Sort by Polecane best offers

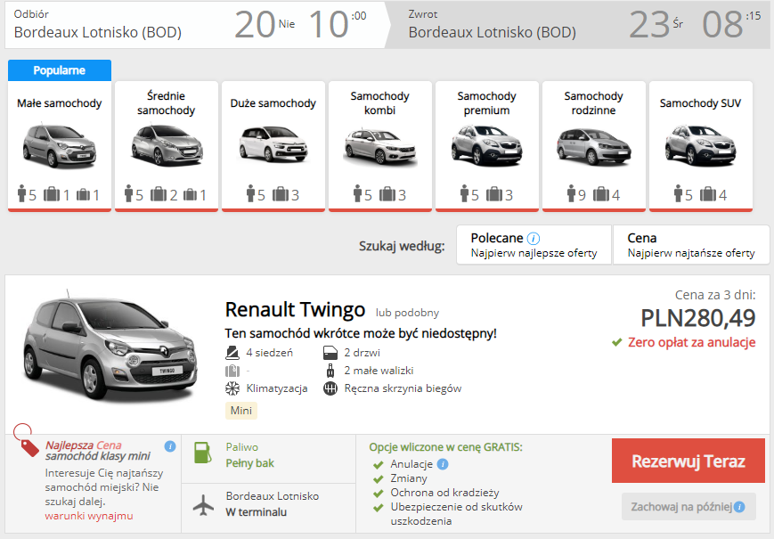[x=534, y=245]
